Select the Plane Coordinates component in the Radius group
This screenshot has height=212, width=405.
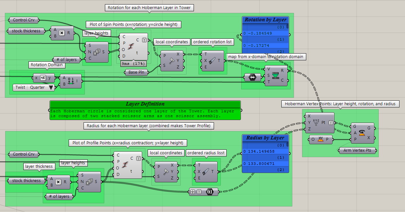[166, 172]
